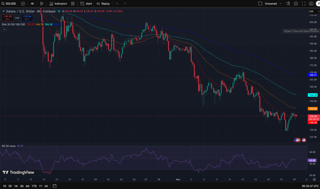Open the go to date calendar icon
Viewport: 320px width, 189px height.
54,186
